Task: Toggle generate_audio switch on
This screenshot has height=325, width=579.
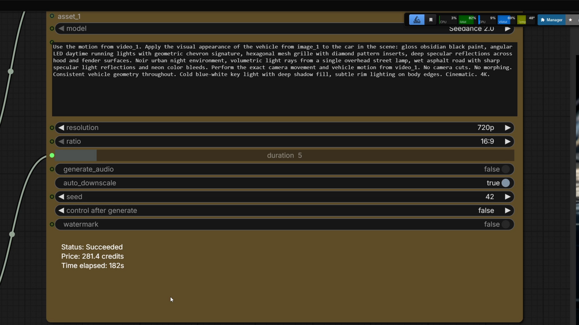Action: coord(505,169)
